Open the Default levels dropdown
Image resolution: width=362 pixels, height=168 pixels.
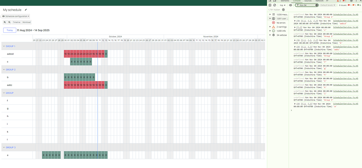[328, 5]
